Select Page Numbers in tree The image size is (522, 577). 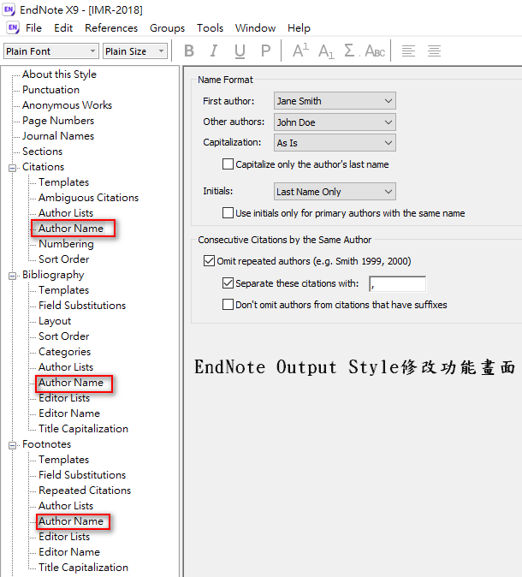point(58,121)
